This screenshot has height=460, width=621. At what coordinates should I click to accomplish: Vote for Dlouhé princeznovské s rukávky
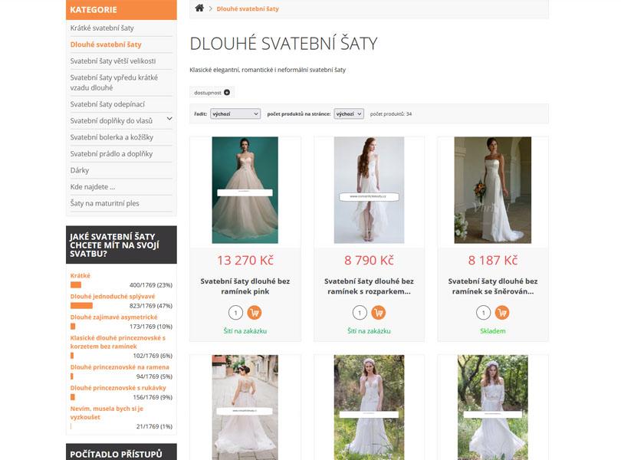pyautogui.click(x=118, y=388)
